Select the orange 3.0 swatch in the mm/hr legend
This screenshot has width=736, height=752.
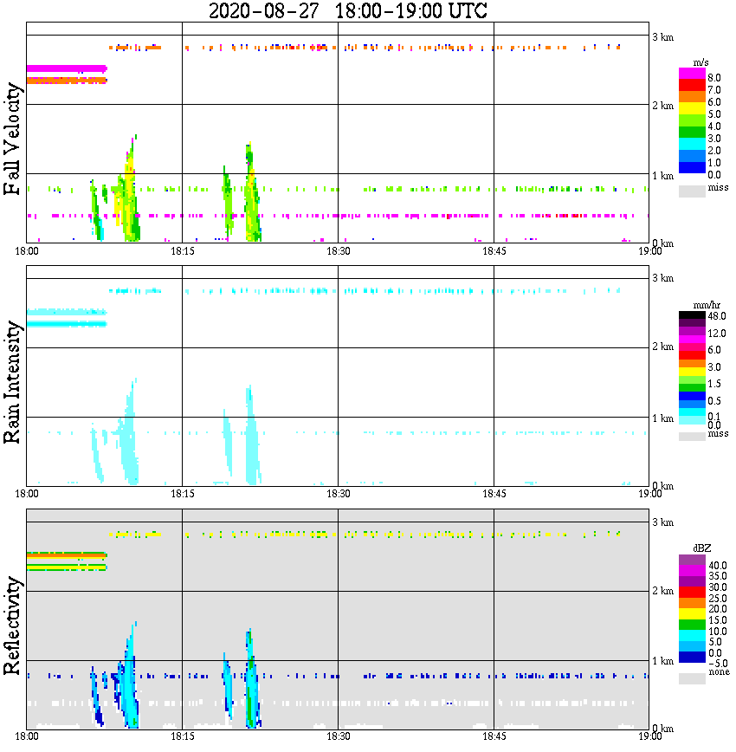(x=692, y=364)
